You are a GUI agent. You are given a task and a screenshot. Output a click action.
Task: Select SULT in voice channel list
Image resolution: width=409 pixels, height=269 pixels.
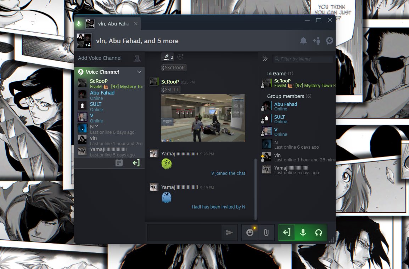(109, 107)
